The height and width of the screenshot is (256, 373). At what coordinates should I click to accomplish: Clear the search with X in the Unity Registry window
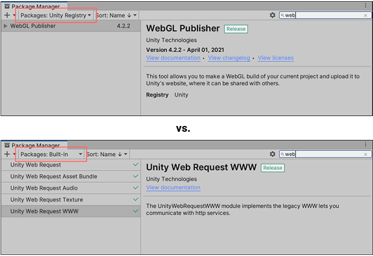365,16
